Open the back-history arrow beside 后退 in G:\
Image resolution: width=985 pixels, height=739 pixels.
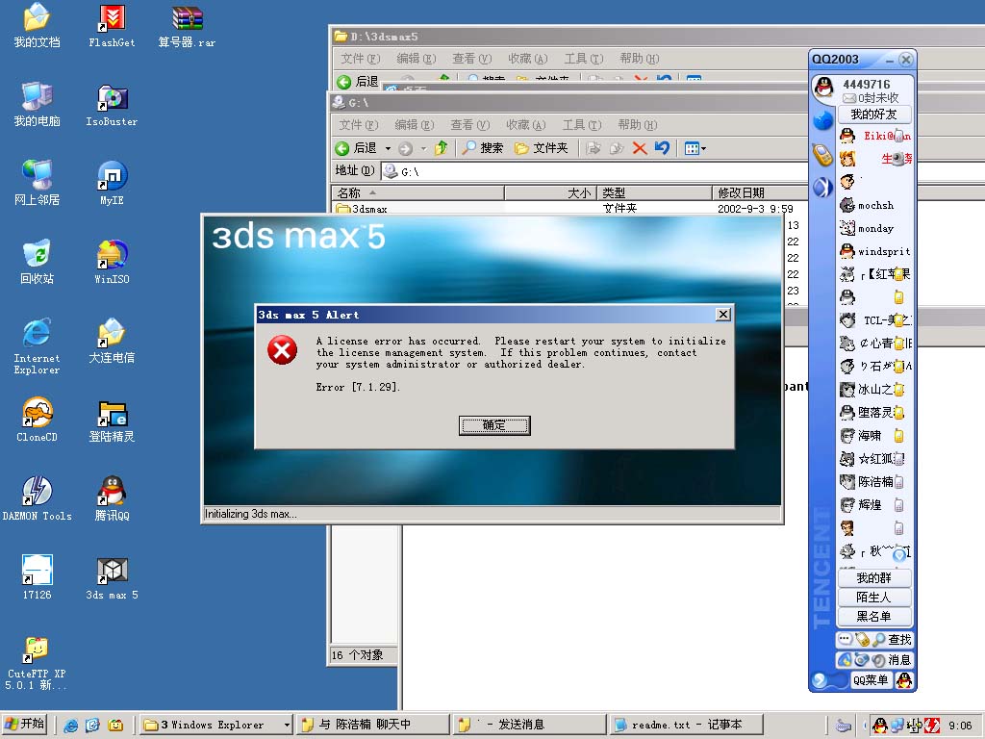point(388,149)
